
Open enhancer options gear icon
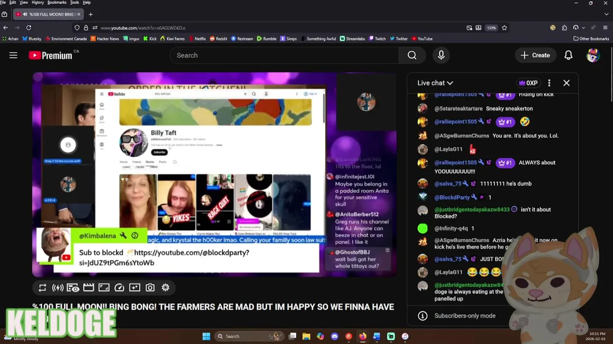pos(165,288)
